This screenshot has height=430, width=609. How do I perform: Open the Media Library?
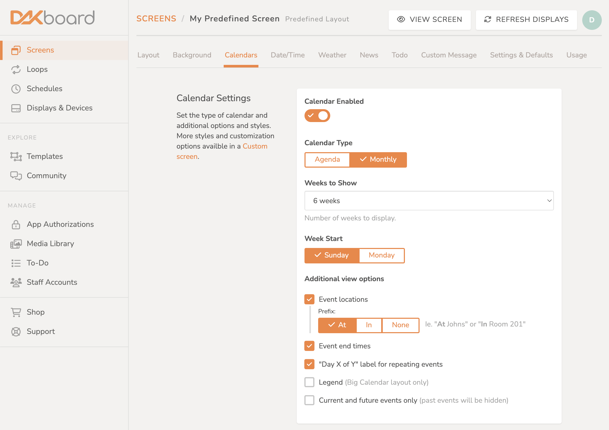pos(50,244)
